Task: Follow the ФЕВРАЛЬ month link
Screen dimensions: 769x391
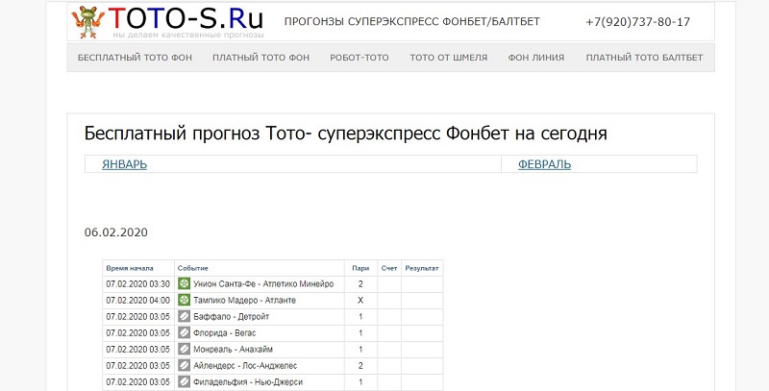Action: [x=544, y=164]
